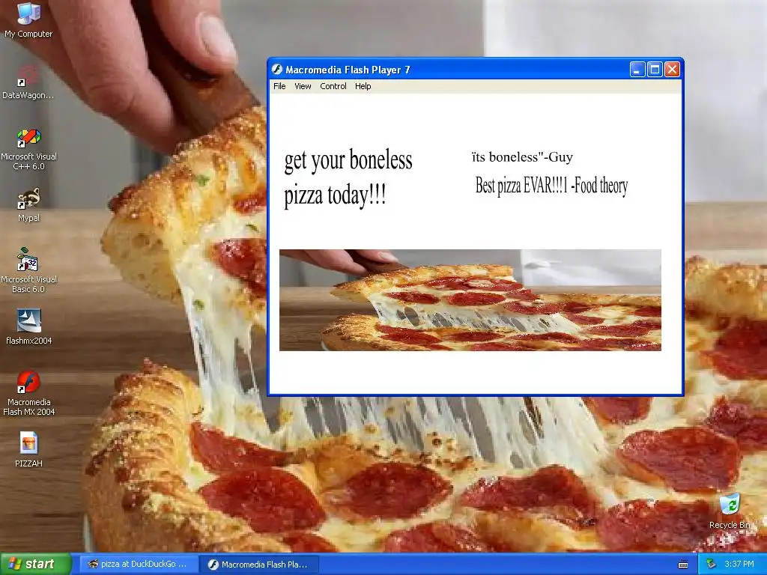Click the system tray network icon
Viewport: 767px width, 575px height.
(712, 564)
